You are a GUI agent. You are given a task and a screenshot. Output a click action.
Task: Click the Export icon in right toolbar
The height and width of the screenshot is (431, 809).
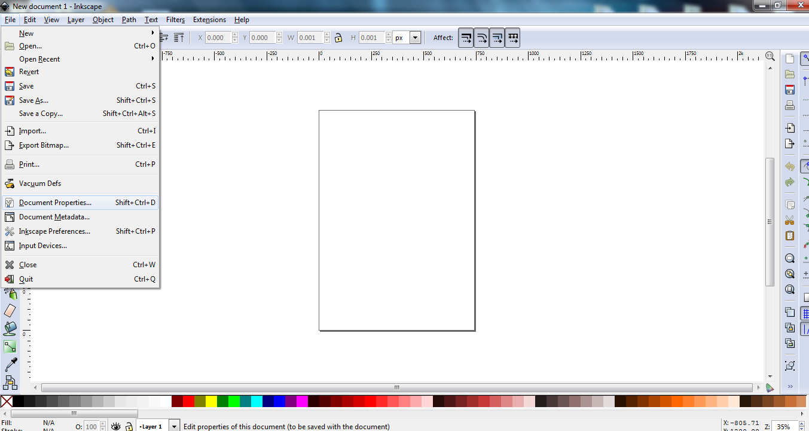(790, 143)
